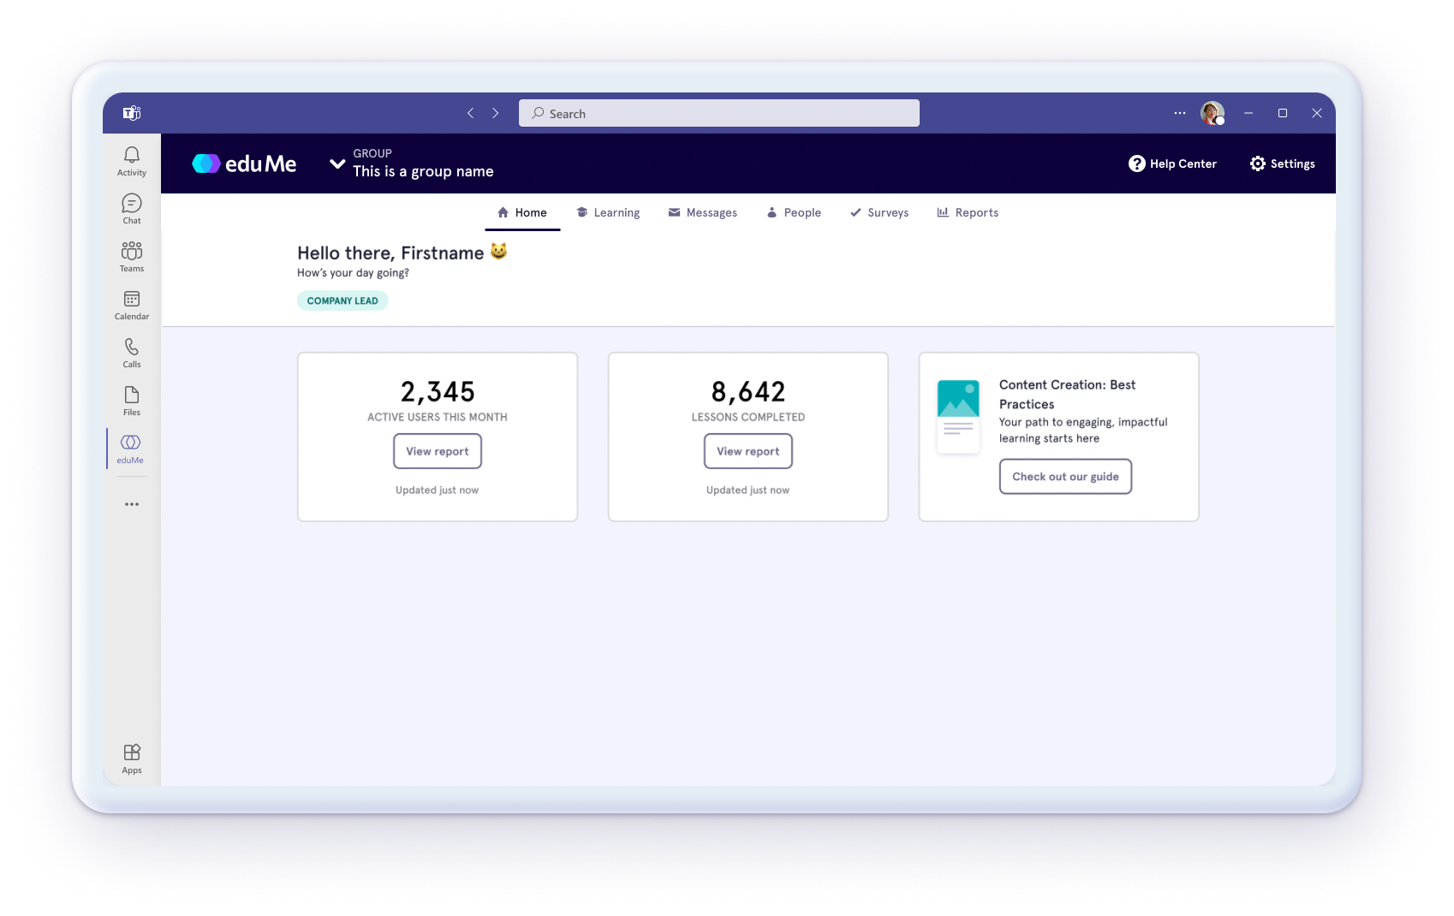Click This is a group name text
This screenshot has width=1454, height=916.
pos(423,171)
